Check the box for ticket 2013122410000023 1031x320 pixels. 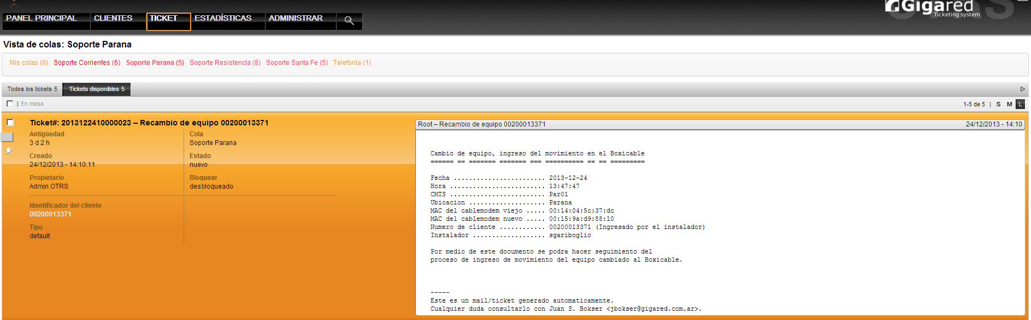point(10,123)
